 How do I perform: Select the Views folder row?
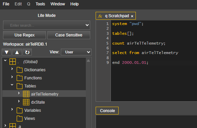point(44,119)
